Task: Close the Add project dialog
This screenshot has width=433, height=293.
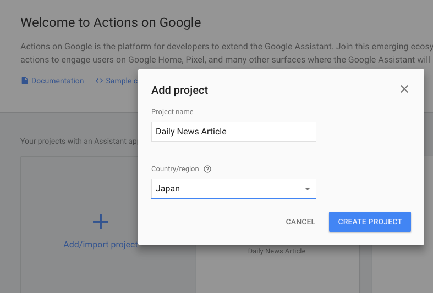Action: (404, 89)
